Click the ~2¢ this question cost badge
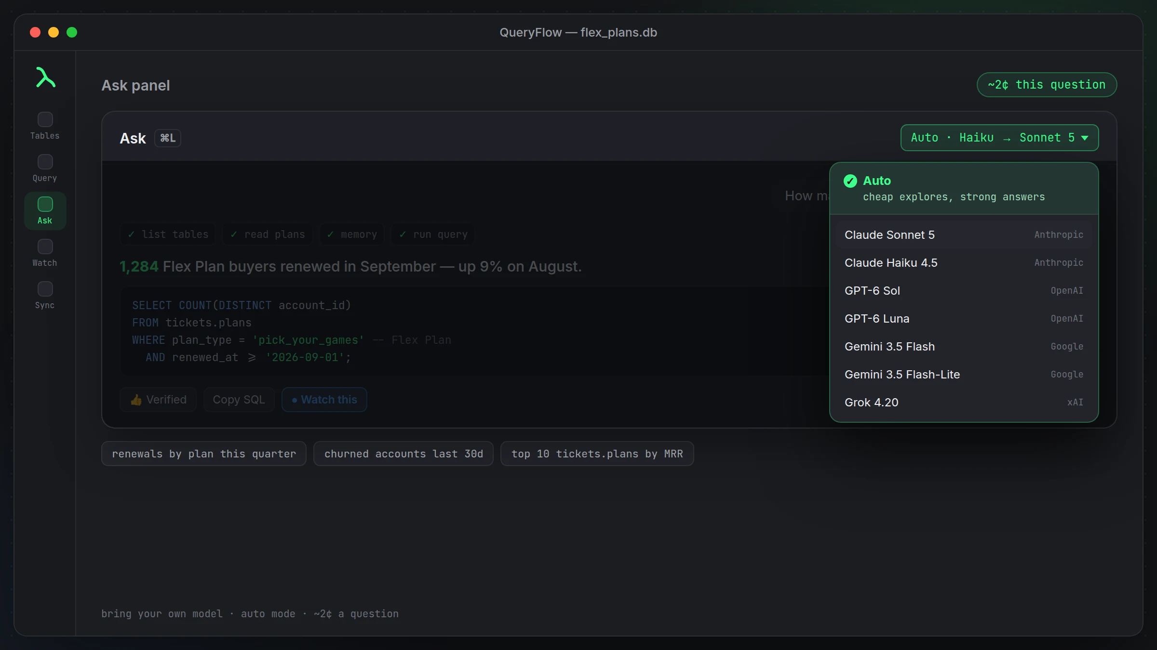1157x650 pixels. click(1047, 85)
